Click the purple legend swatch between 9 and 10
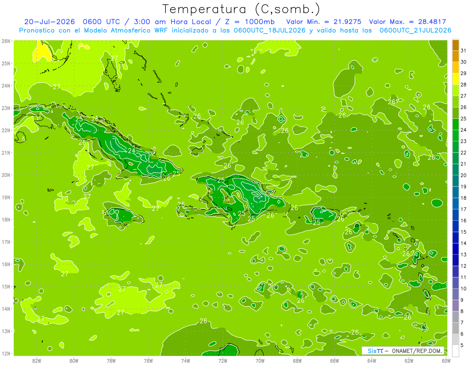Screen dimensions: 474x366 (455, 294)
